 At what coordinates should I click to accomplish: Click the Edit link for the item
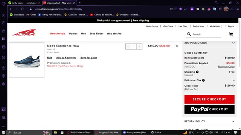[49, 57]
